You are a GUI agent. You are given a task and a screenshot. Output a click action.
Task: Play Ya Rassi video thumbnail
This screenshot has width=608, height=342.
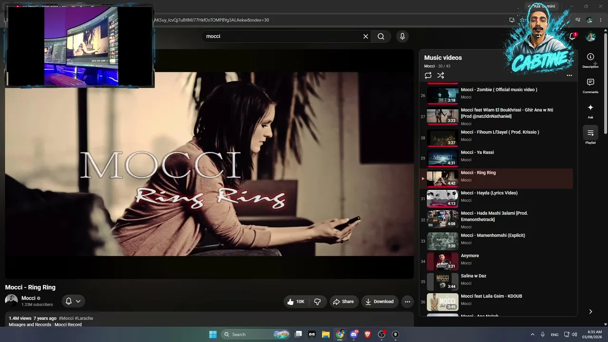[x=442, y=158]
